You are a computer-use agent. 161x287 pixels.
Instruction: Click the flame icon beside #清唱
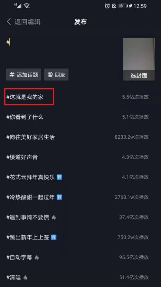click(x=25, y=278)
